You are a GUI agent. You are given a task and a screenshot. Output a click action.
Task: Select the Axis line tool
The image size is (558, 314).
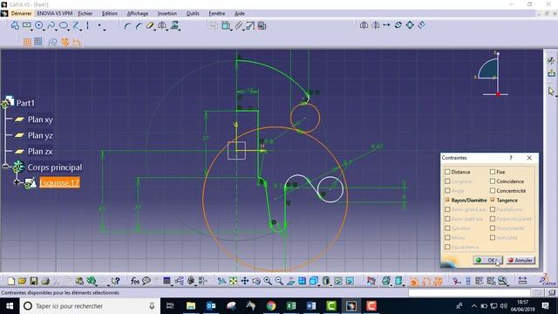pos(87,25)
